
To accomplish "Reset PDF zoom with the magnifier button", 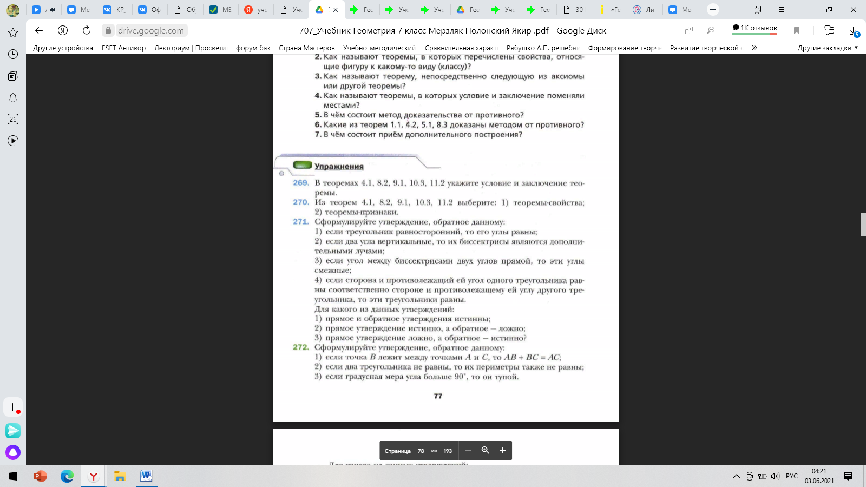I will (486, 450).
